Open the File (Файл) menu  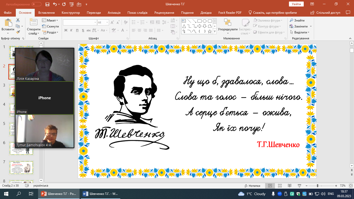point(8,13)
